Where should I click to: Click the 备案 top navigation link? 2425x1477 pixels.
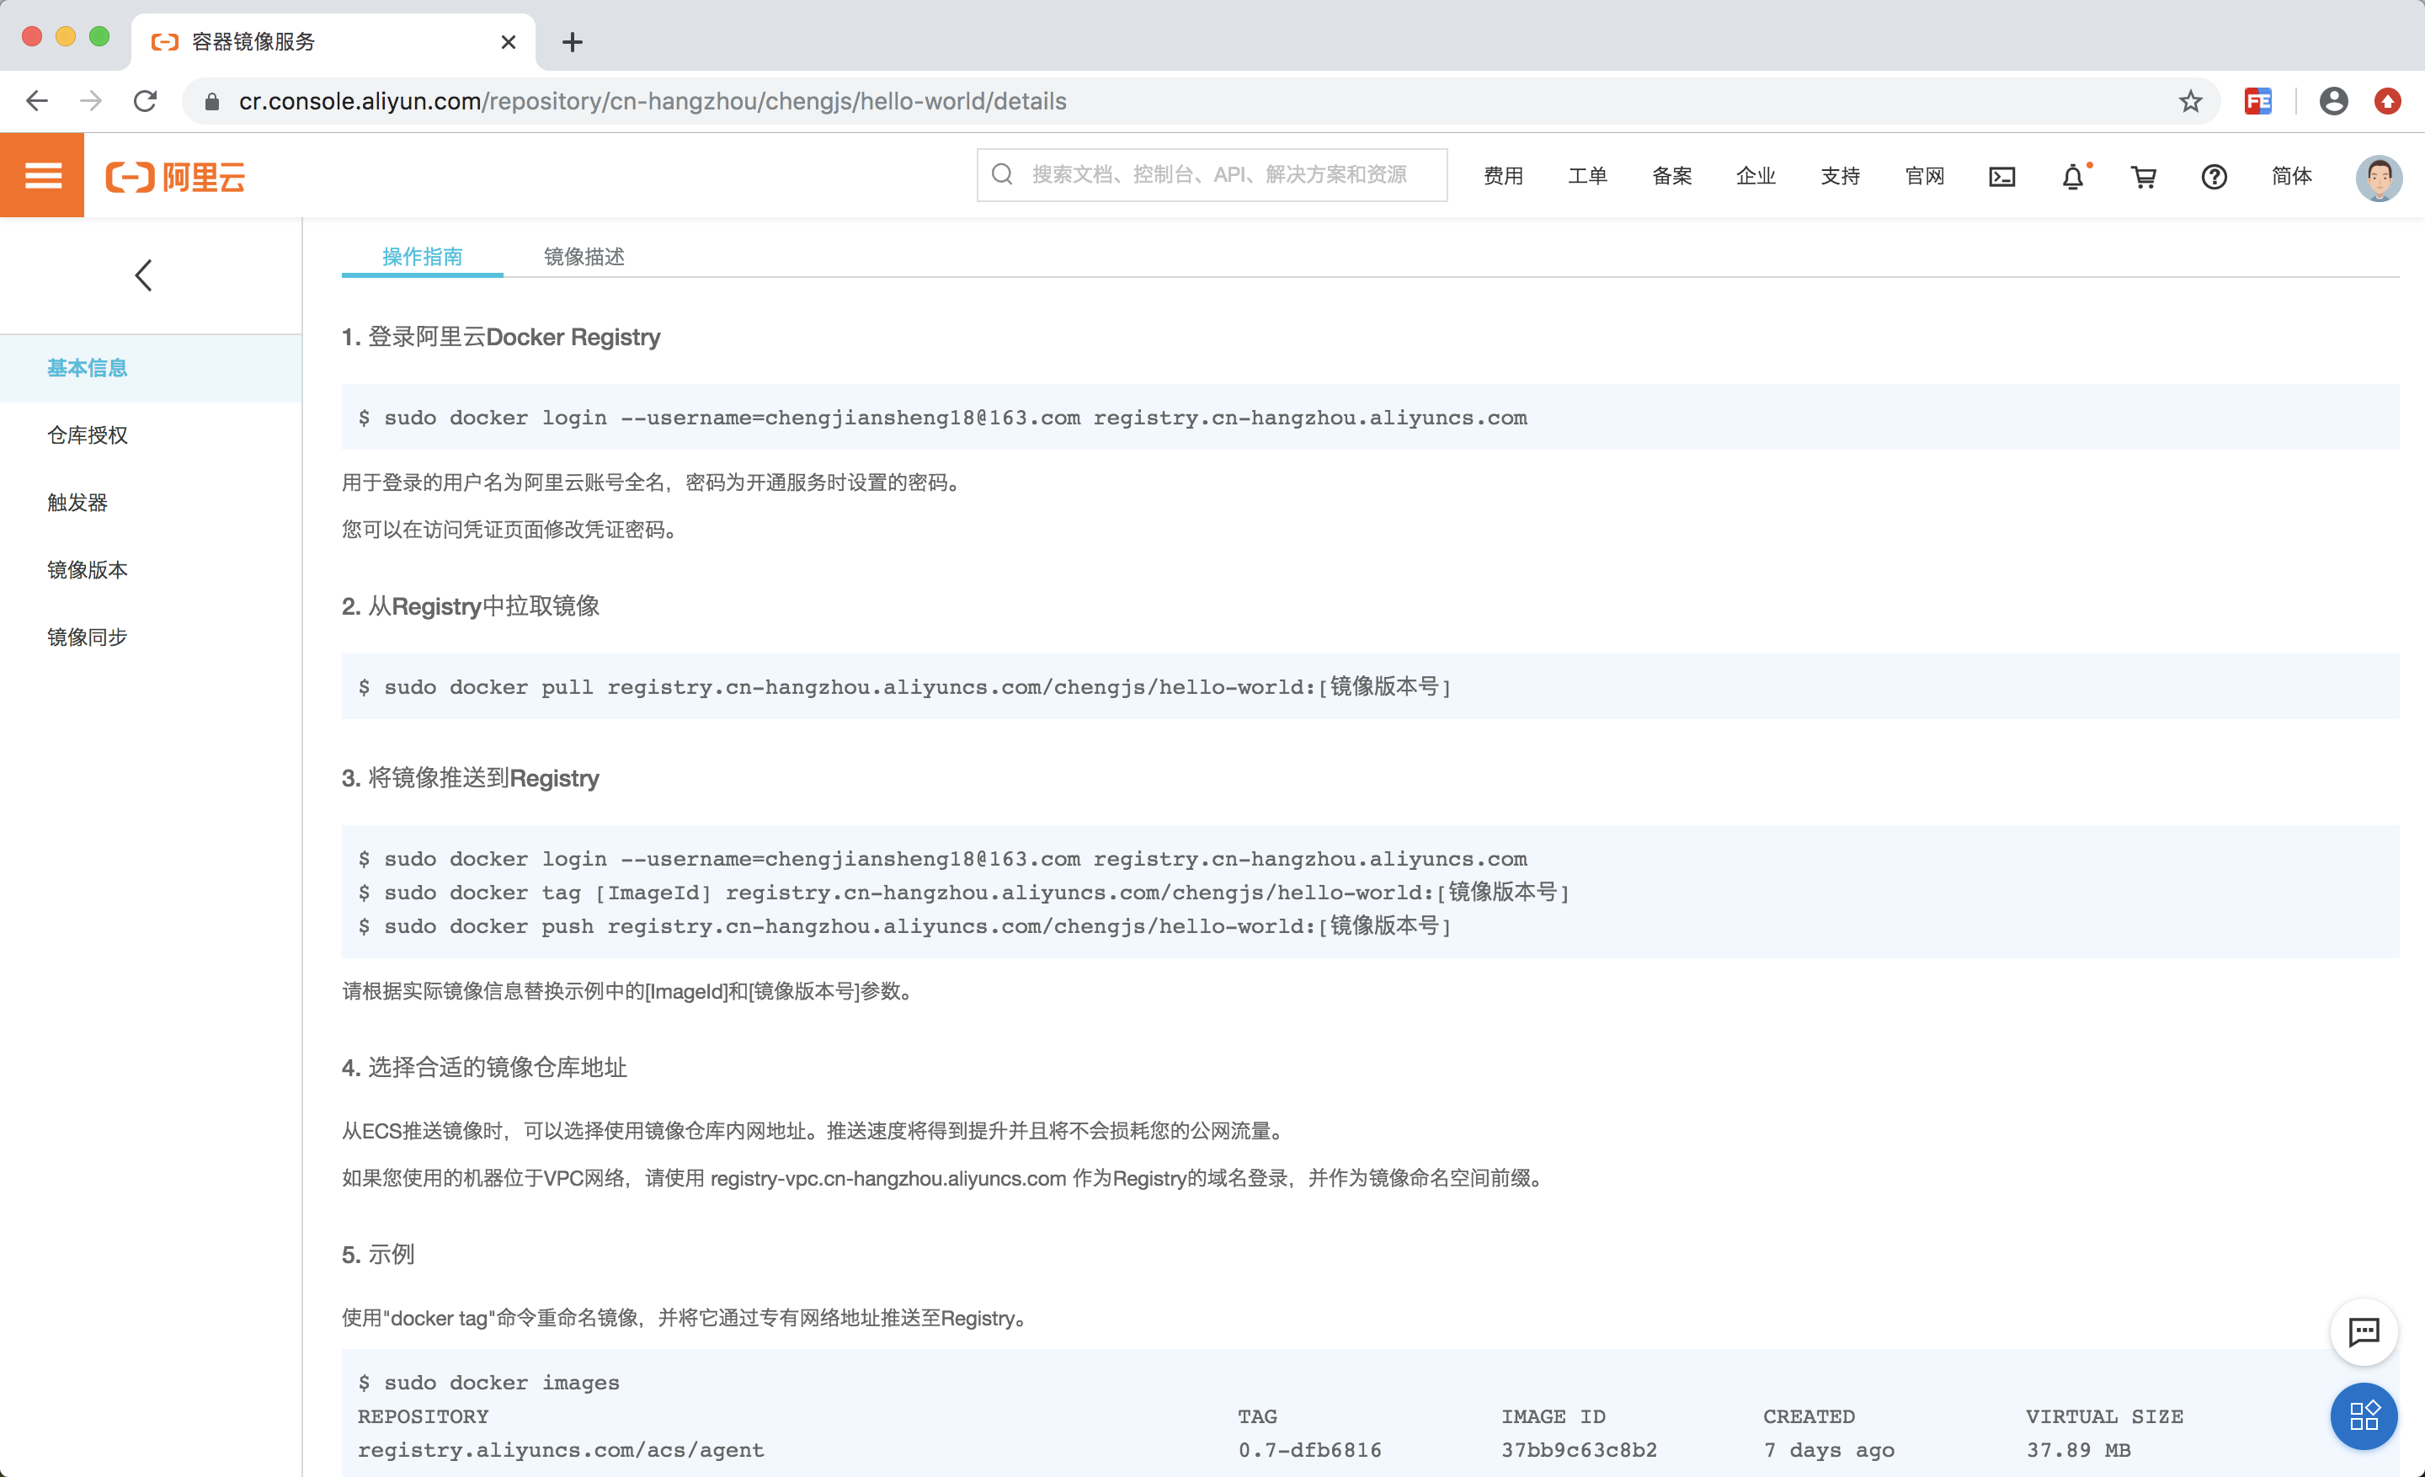pos(1671,176)
